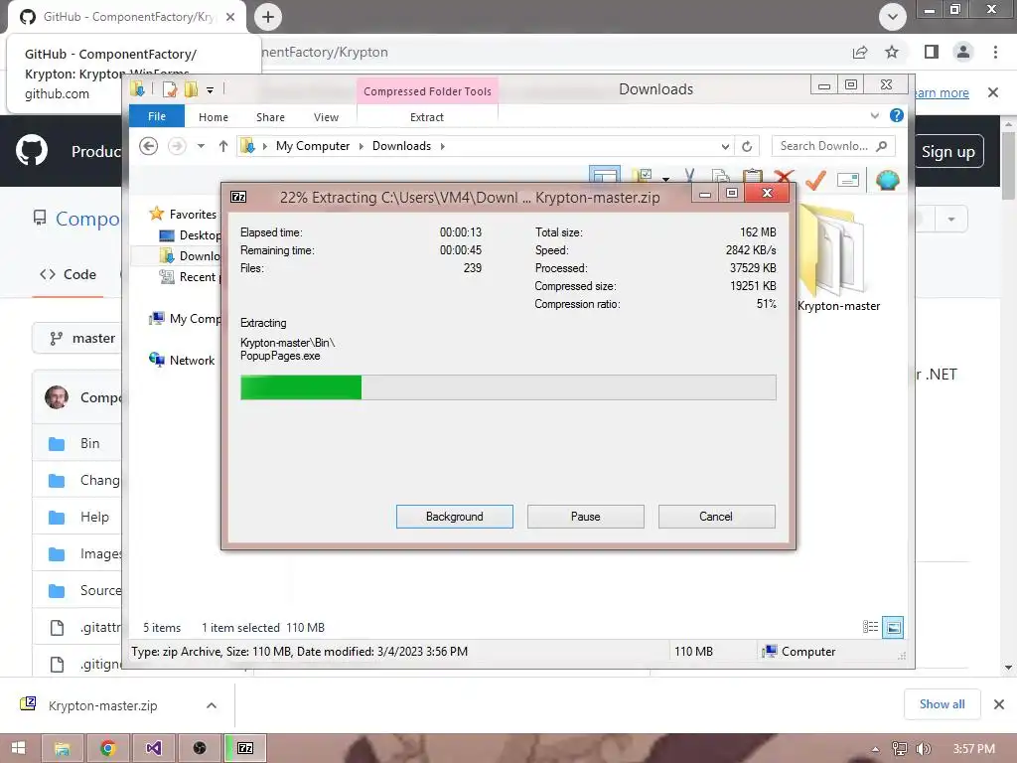1017x763 pixels.
Task: Select the Code tab on GitHub
Action: (x=69, y=274)
